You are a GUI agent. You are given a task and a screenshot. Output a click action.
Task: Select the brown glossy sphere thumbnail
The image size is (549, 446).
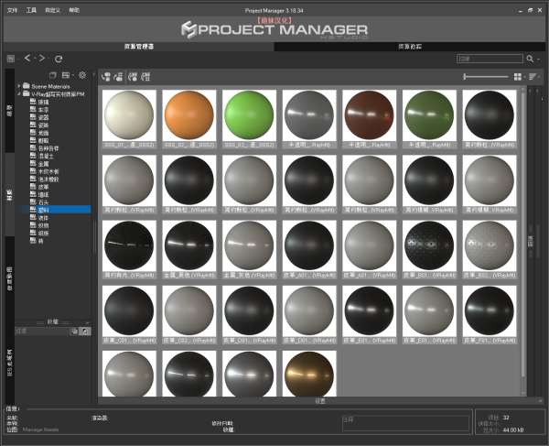(369, 115)
